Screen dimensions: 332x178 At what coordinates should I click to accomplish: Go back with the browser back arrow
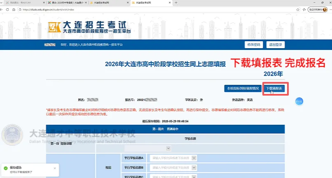click(x=1, y=9)
